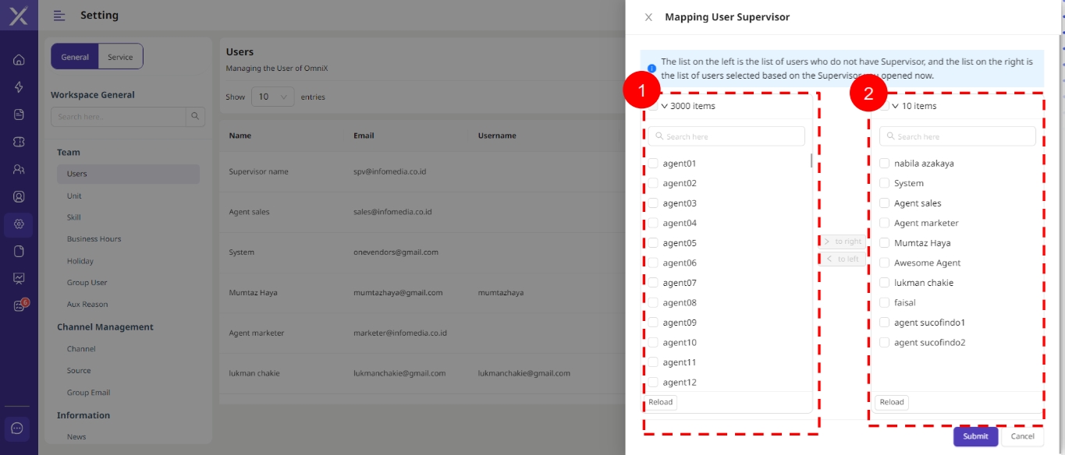Switch to the Service tab
1065x455 pixels.
pyautogui.click(x=120, y=57)
